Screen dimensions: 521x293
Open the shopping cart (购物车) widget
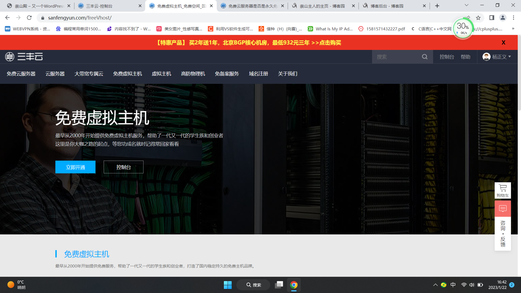pyautogui.click(x=503, y=190)
